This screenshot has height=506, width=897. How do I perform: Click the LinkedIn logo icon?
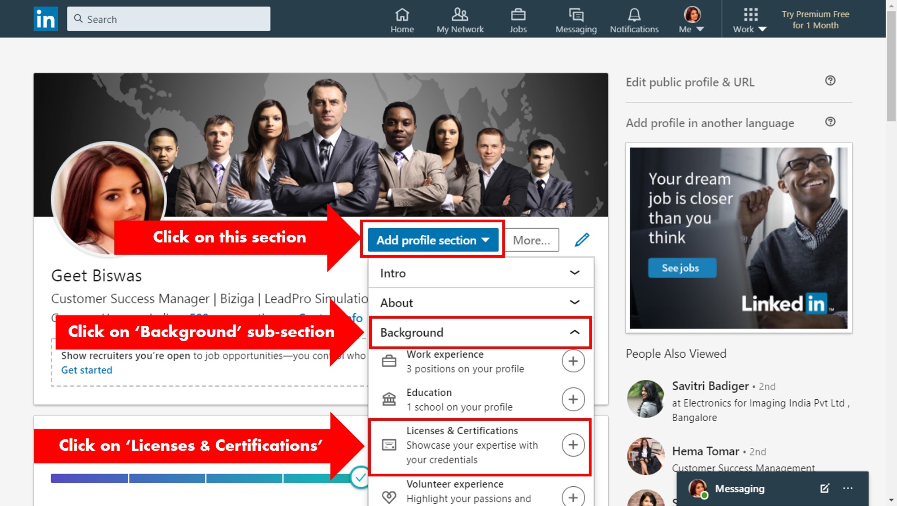coord(45,19)
